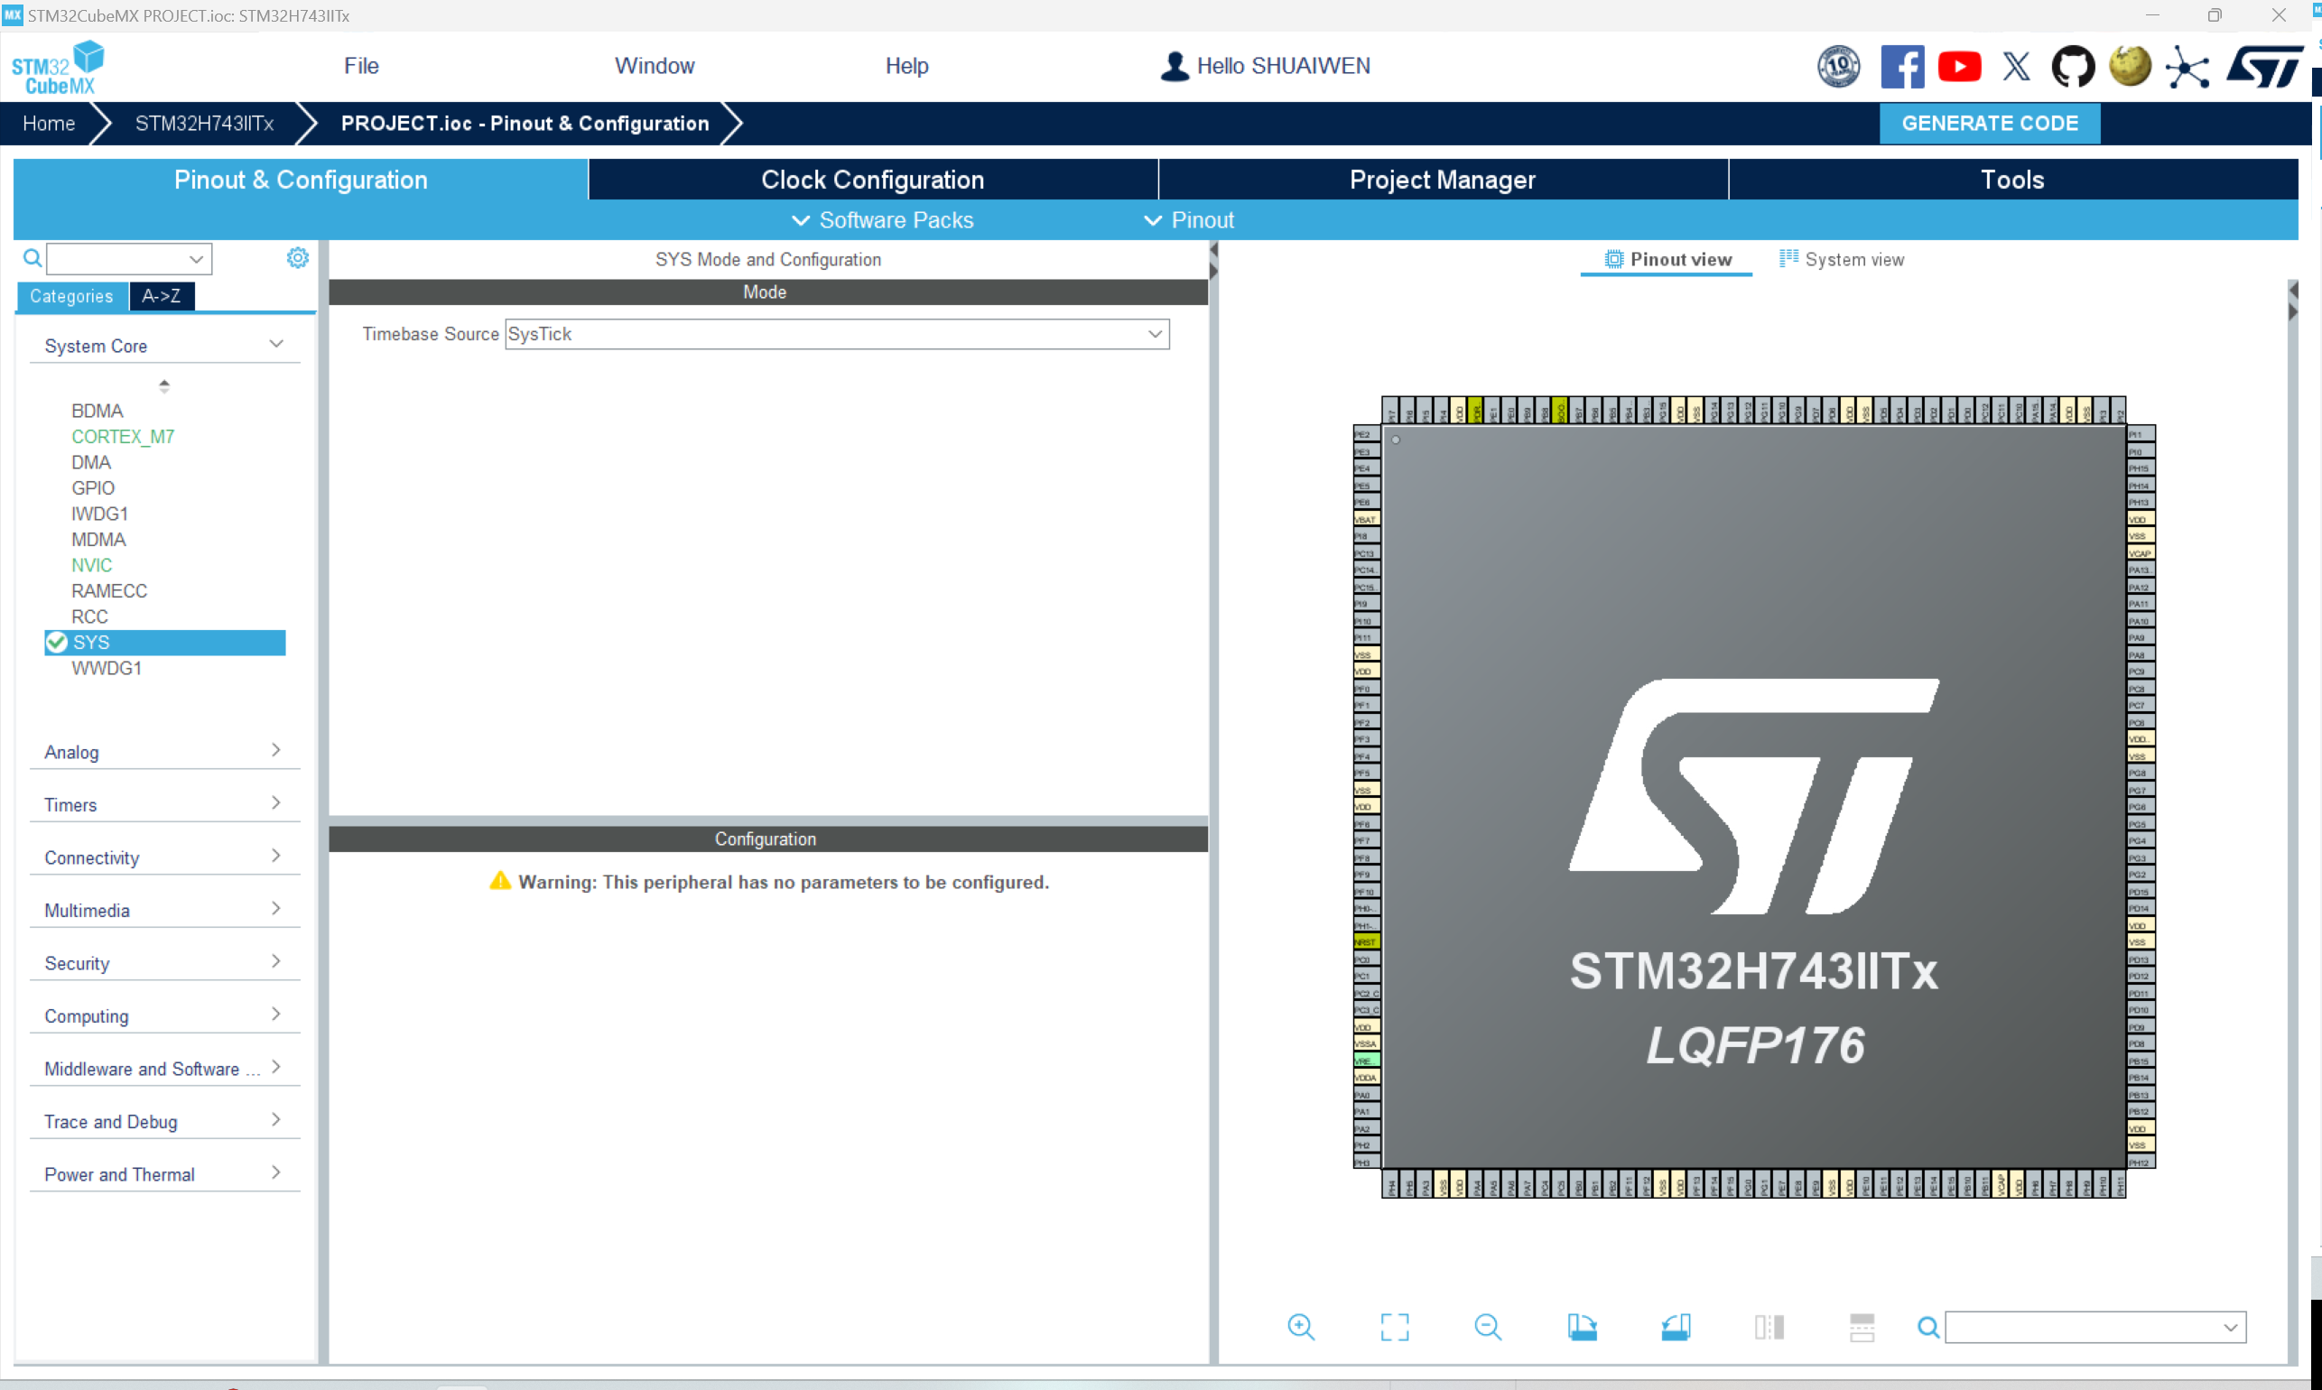Viewport: 2322px width, 1390px height.
Task: Click the STM32CubeMX logo
Action: click(x=58, y=67)
